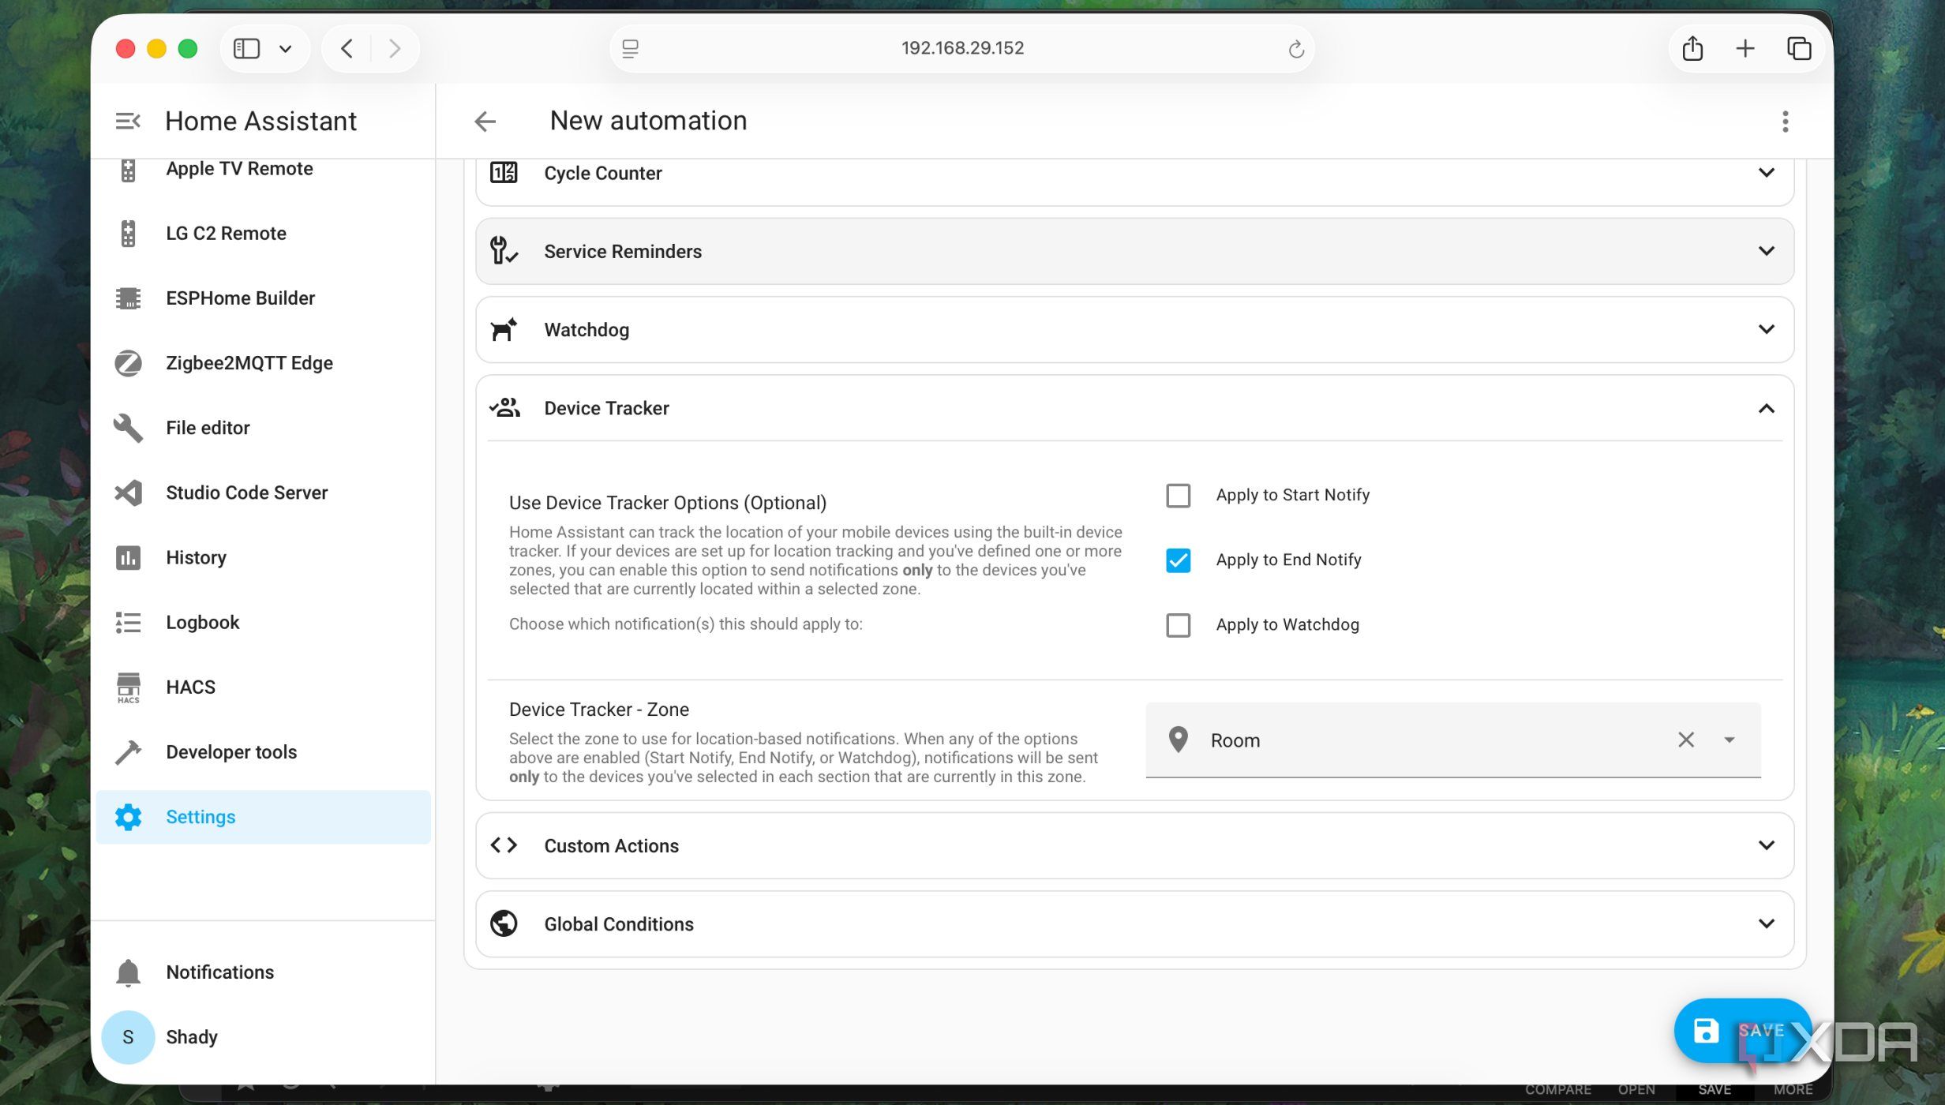Open the Shady user avatar
The height and width of the screenshot is (1105, 1945).
[128, 1037]
